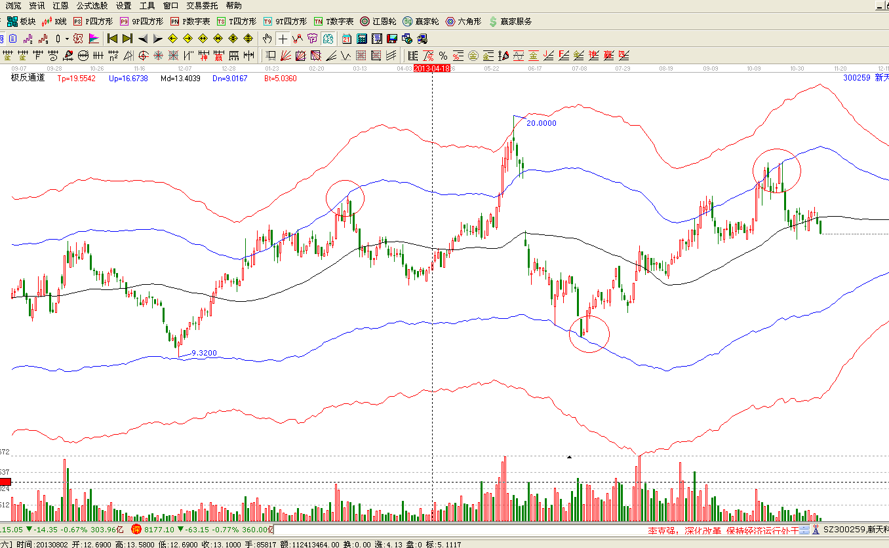The width and height of the screenshot is (889, 548).
Task: Click the calendar icon showing 21
Action: coord(347,38)
